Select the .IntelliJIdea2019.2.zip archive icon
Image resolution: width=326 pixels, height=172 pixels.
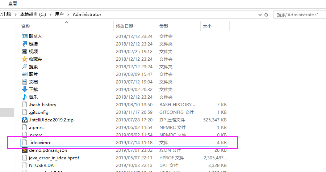25,120
